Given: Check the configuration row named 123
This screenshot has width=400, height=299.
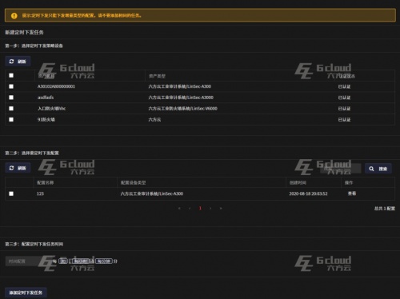Looking at the screenshot, I should pos(11,193).
